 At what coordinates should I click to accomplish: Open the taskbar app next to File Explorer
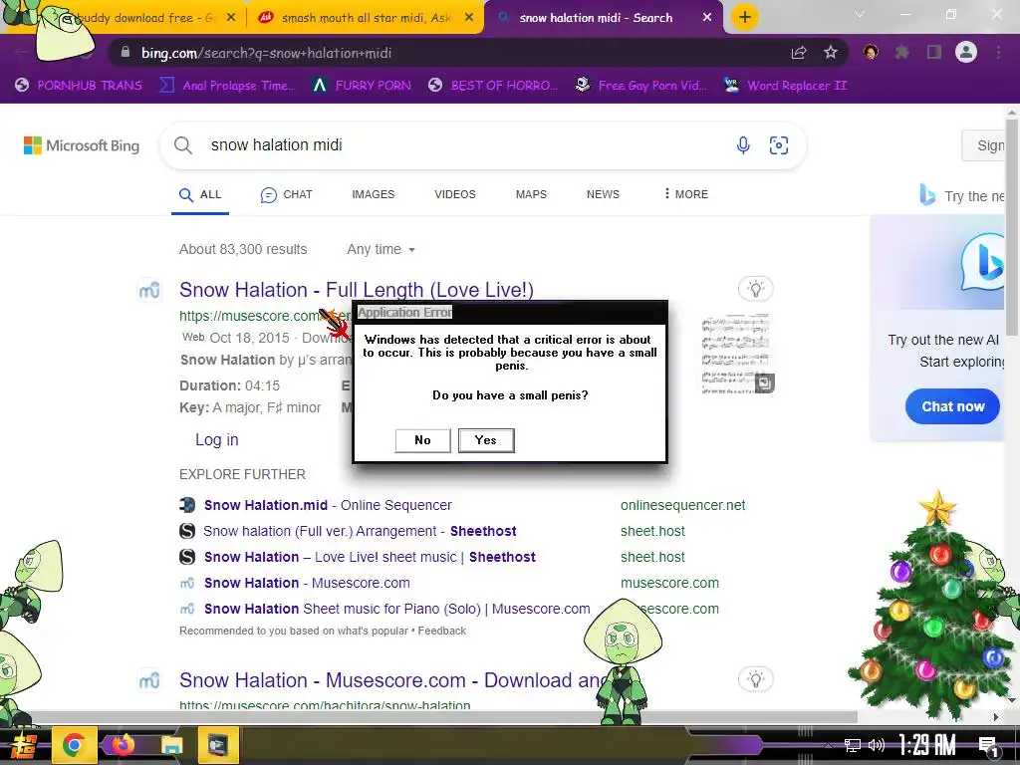coord(218,745)
